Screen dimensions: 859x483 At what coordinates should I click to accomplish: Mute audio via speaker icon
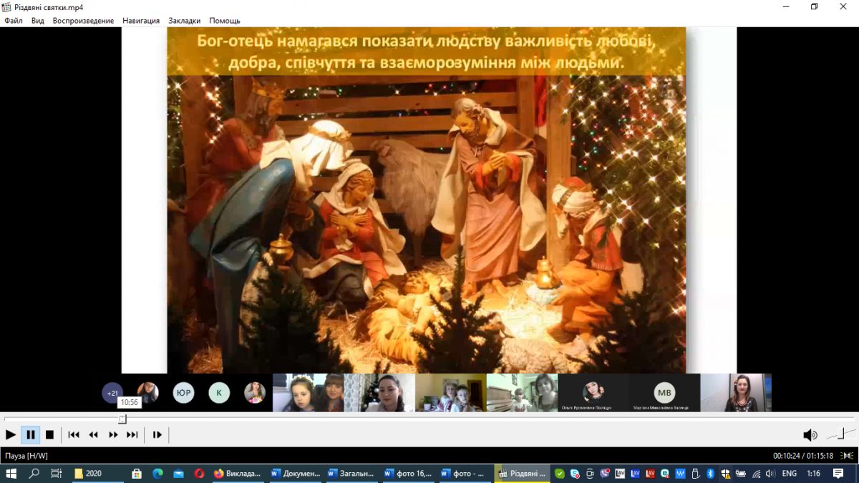pos(810,435)
